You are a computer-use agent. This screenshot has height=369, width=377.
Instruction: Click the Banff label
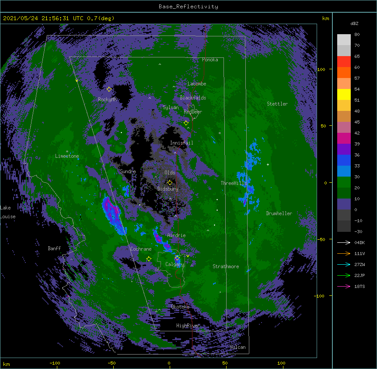pos(54,248)
